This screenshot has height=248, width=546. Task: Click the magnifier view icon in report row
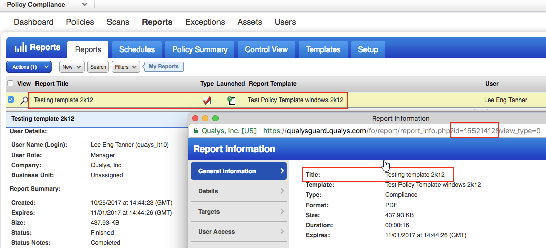click(24, 100)
